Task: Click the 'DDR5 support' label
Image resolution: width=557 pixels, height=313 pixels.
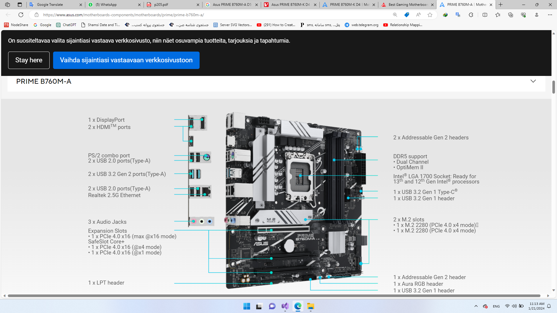Action: pyautogui.click(x=410, y=156)
